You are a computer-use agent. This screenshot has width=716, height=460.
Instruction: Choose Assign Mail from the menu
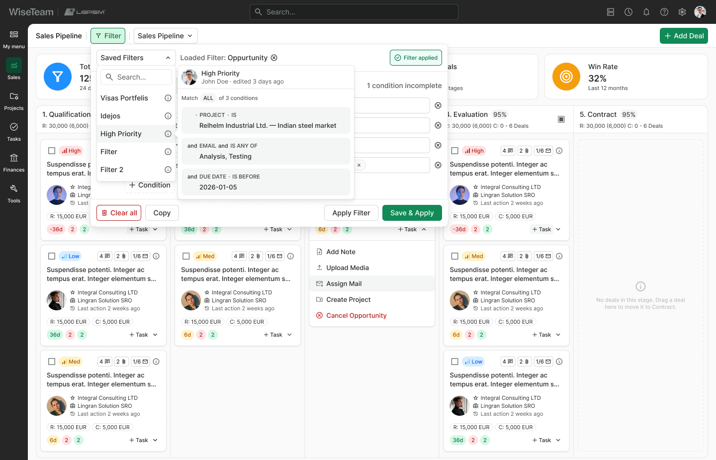pos(372,283)
